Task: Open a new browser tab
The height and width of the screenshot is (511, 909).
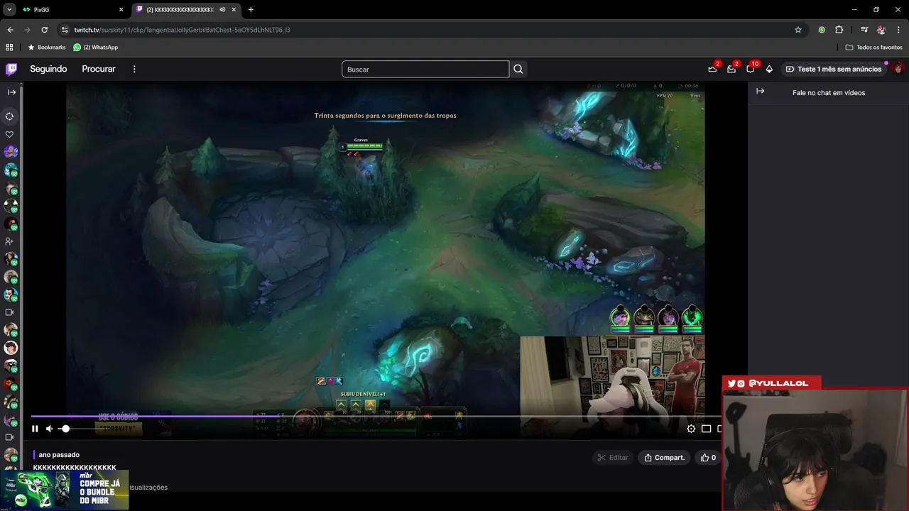Action: click(x=251, y=9)
